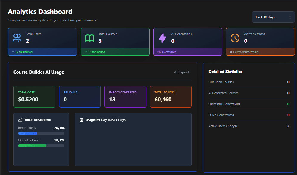
Task: Select the Total Cost card
Action: tap(34, 97)
